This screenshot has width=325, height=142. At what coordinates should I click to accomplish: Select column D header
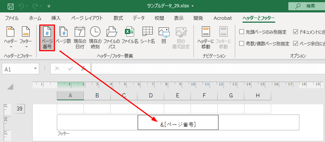click(x=151, y=96)
